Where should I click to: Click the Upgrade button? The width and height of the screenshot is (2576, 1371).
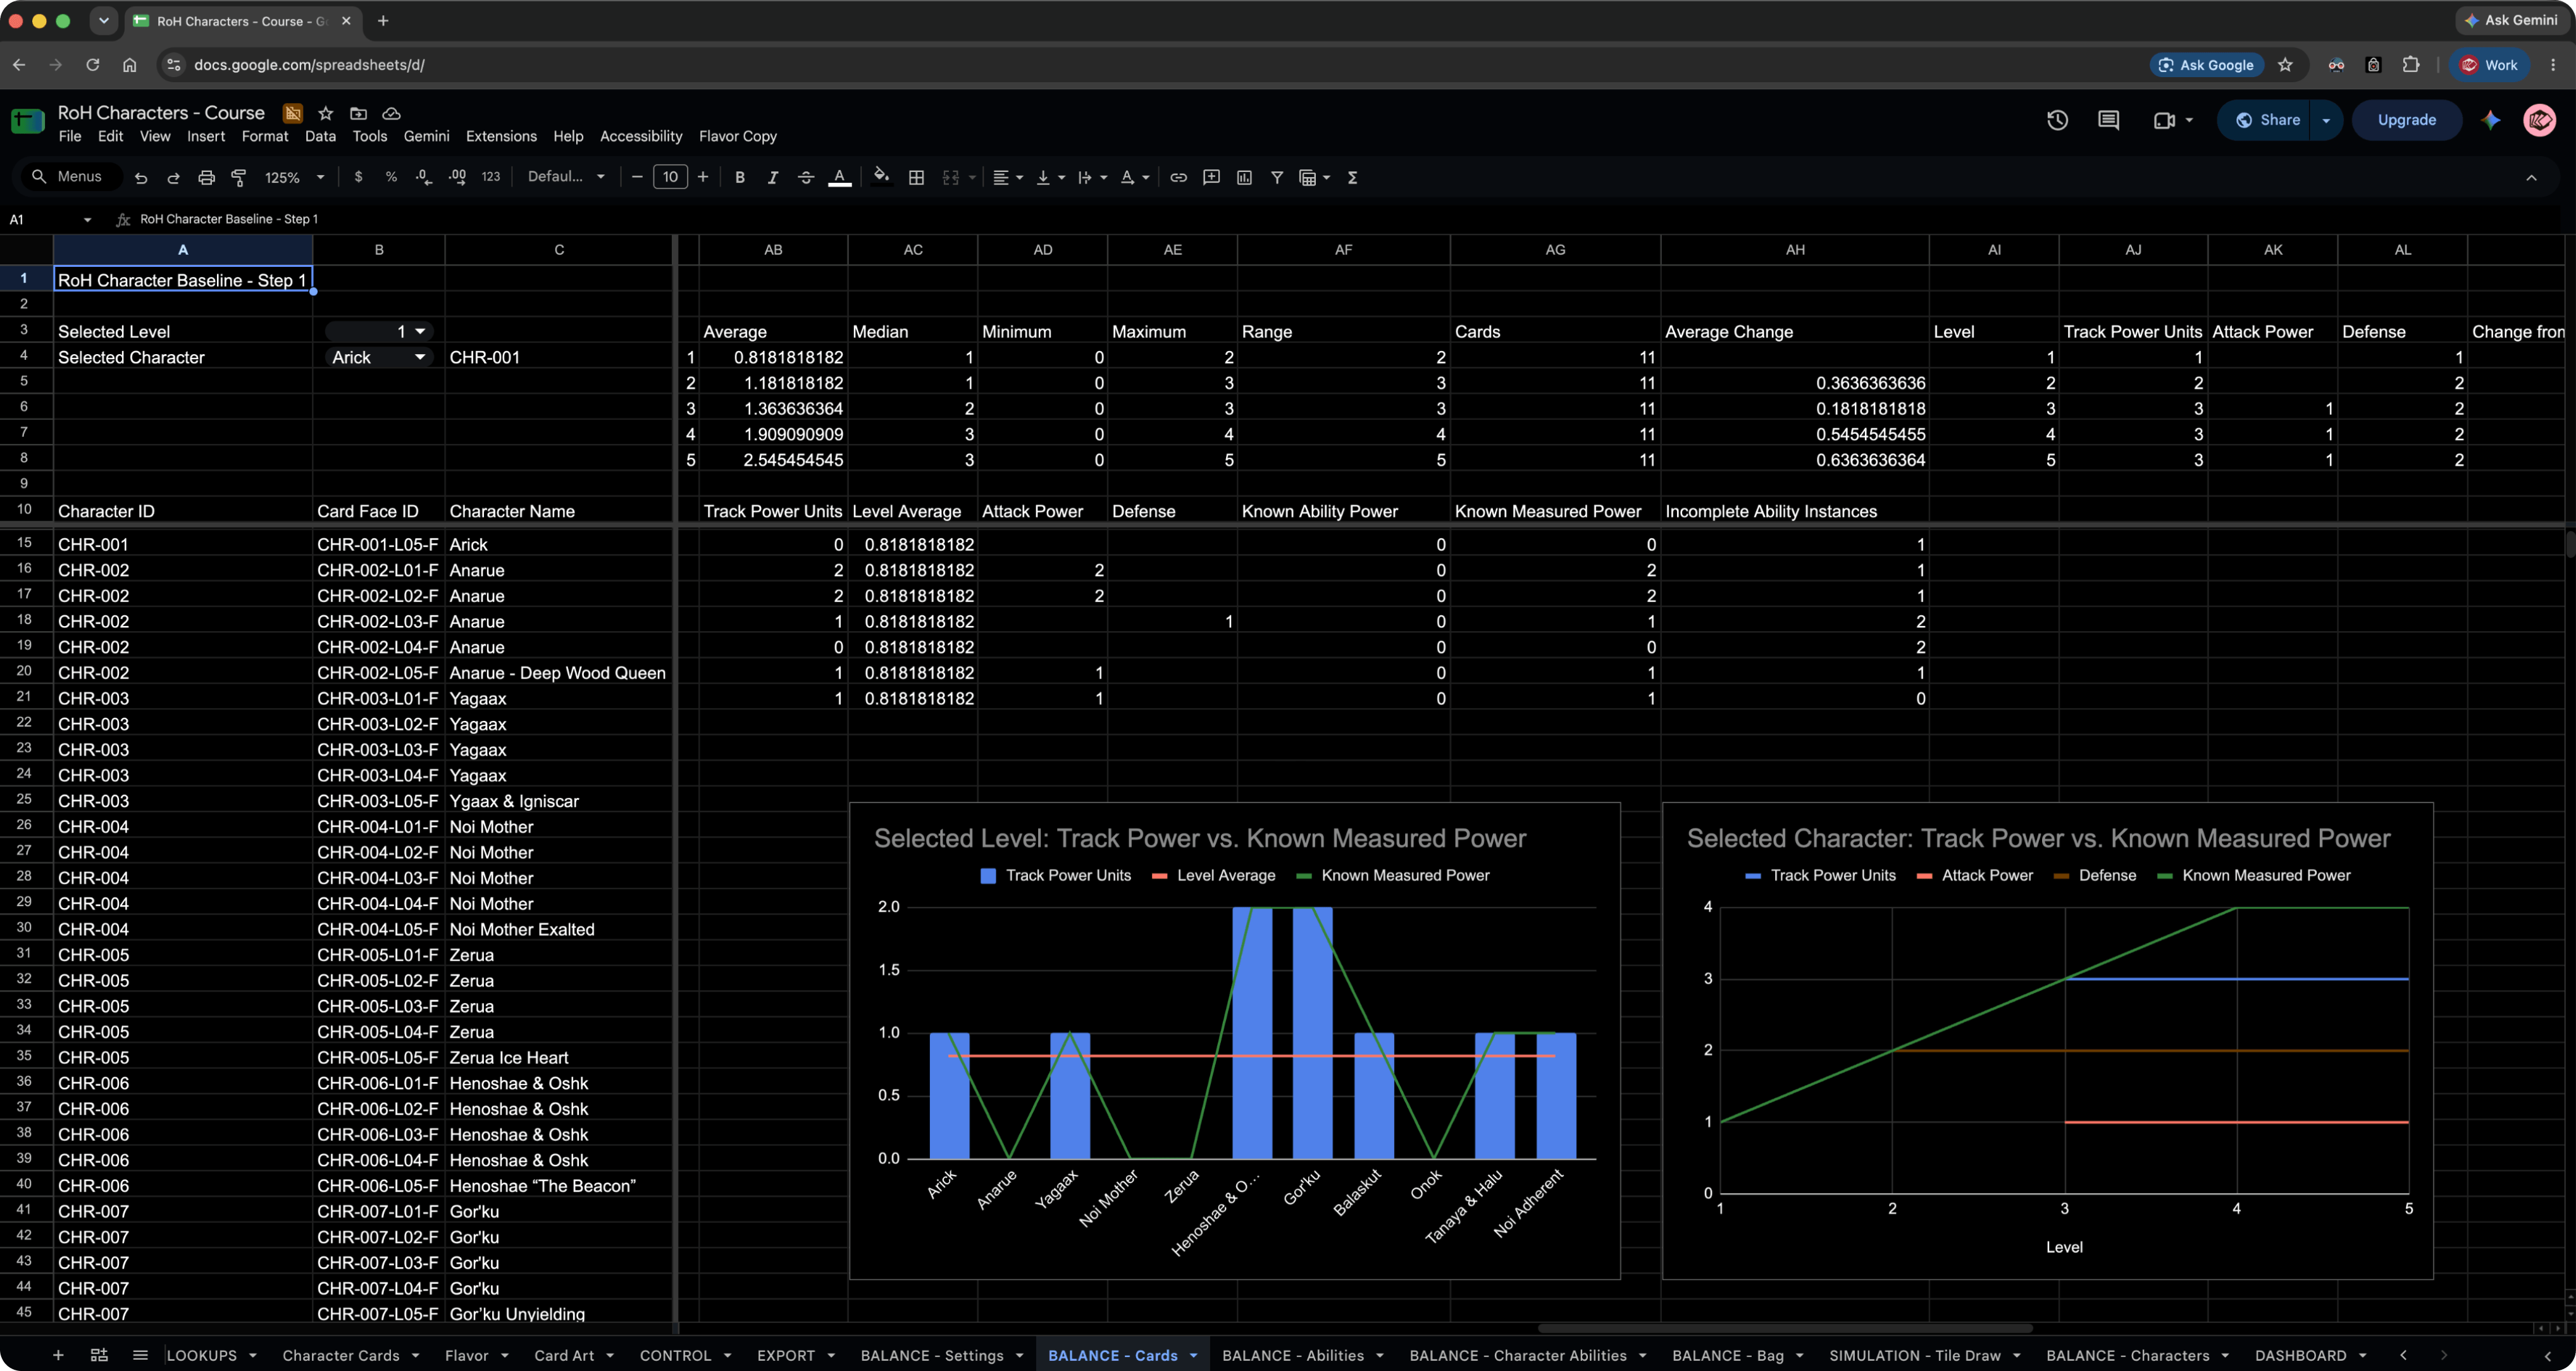[2406, 120]
